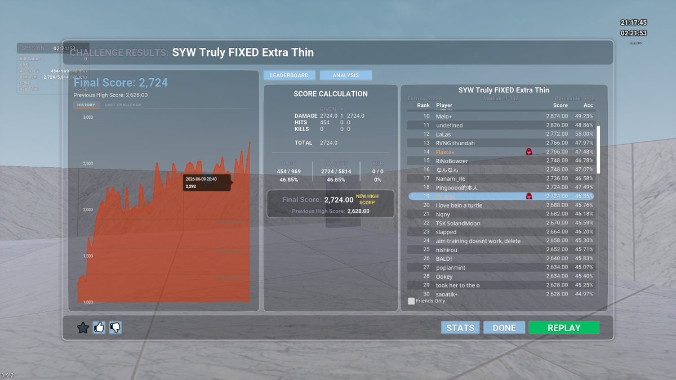Click the SCORE CALCULATION title
This screenshot has height=380, width=676.
pyautogui.click(x=331, y=94)
